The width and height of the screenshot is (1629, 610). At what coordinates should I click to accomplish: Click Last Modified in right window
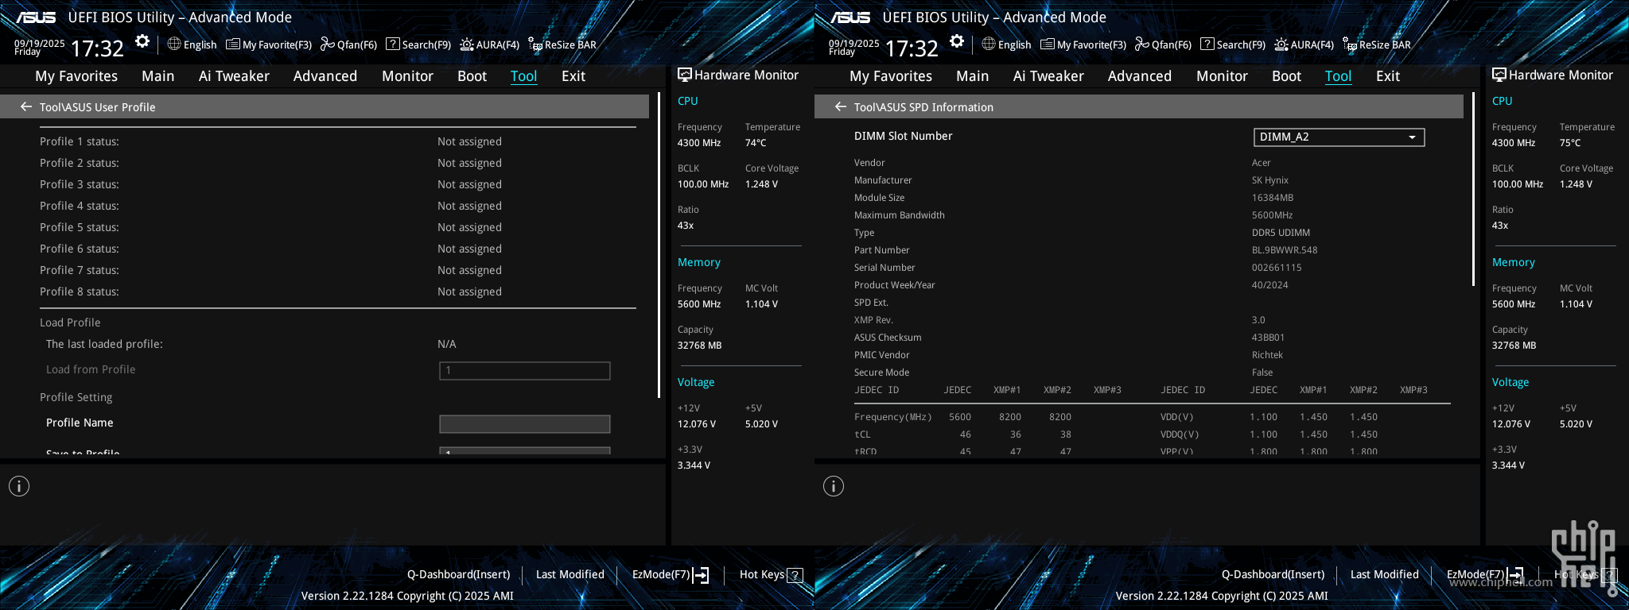click(x=1385, y=574)
